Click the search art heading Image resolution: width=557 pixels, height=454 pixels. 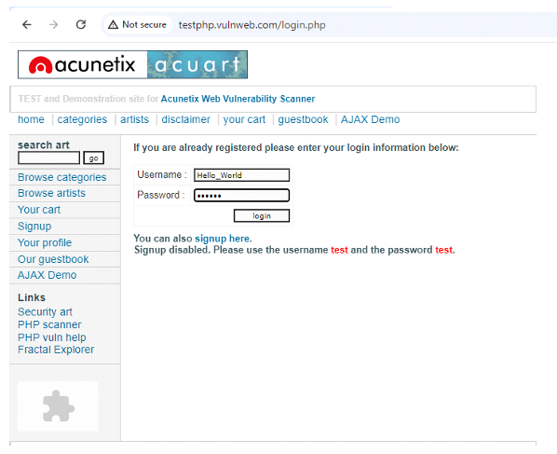[44, 145]
